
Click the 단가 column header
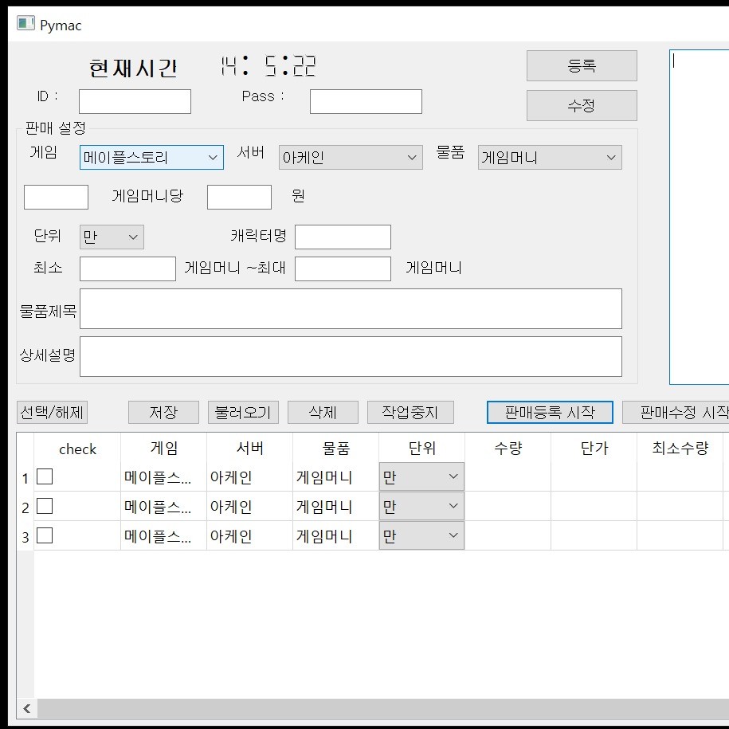click(594, 449)
